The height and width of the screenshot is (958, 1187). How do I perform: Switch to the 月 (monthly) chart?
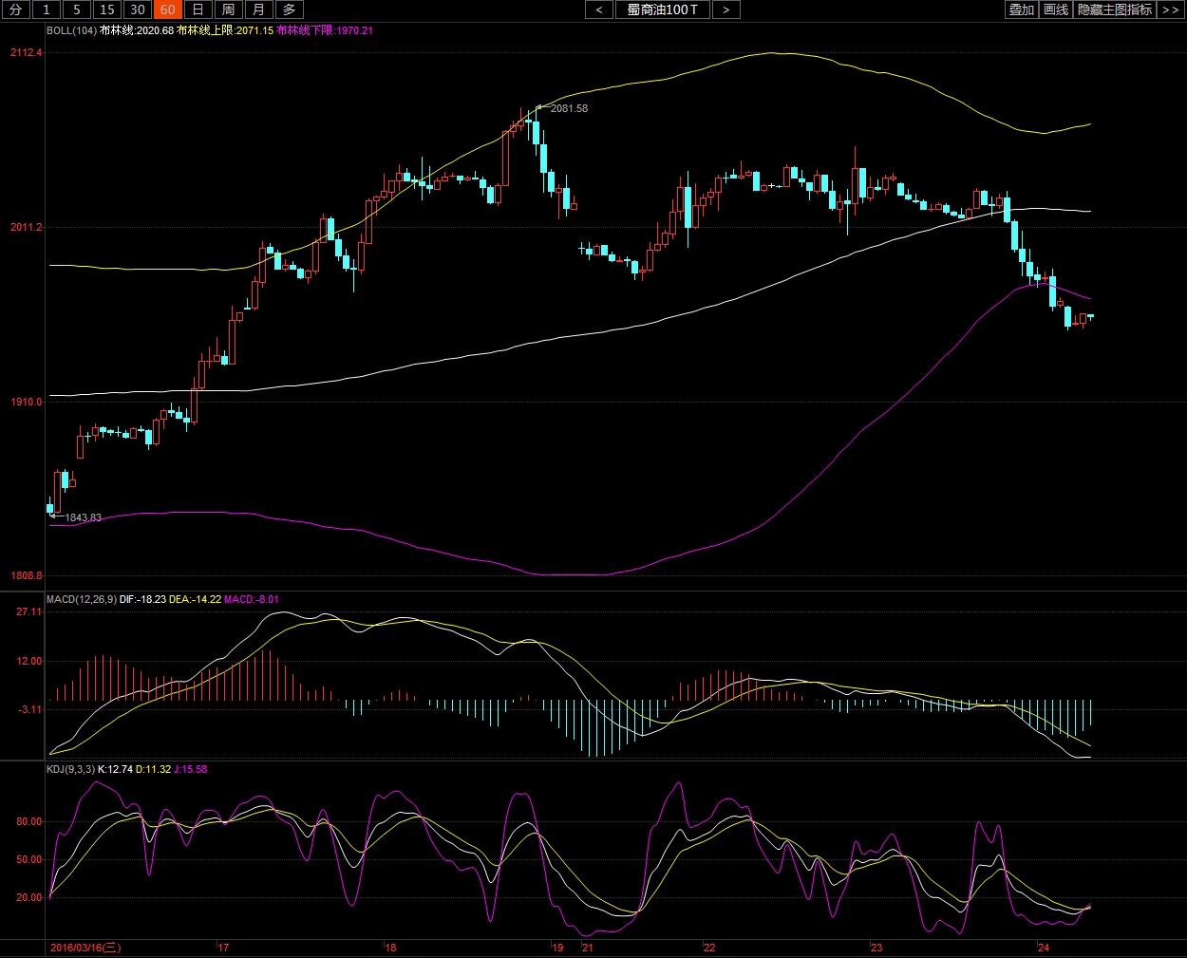258,9
